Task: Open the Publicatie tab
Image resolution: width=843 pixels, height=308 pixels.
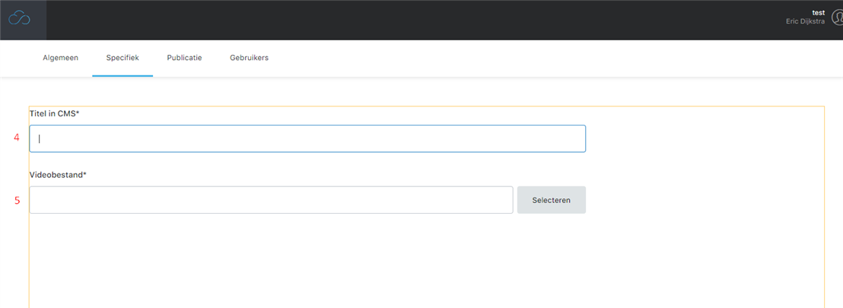Action: point(184,58)
